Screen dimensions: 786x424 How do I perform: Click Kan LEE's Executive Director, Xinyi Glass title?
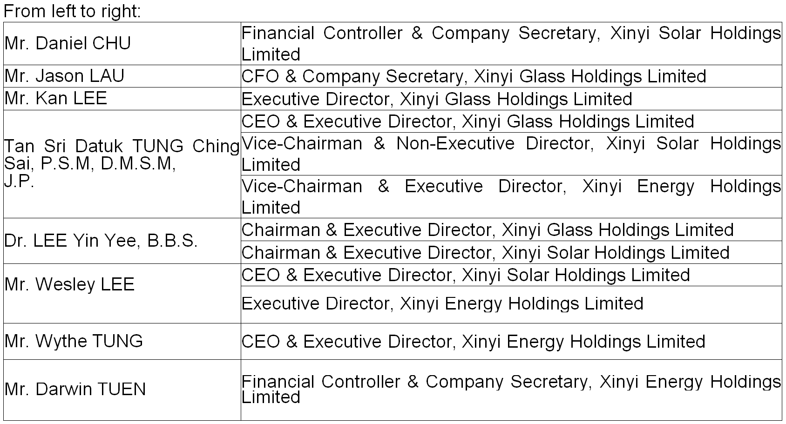point(437,99)
